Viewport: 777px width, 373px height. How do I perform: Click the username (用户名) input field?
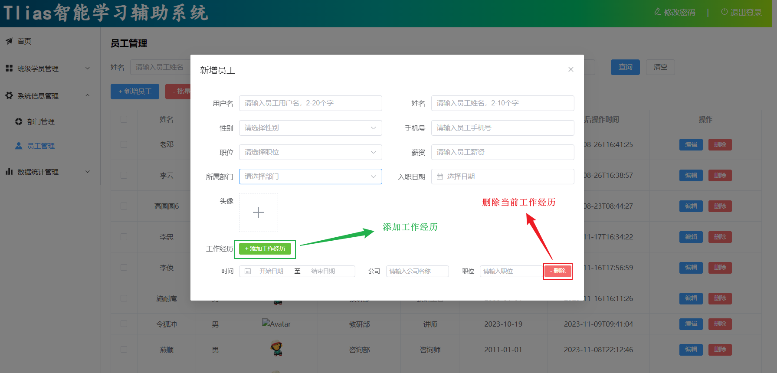(310, 103)
